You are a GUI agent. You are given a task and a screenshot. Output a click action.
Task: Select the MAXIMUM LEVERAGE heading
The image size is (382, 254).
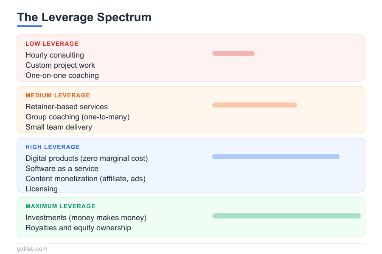(60, 206)
